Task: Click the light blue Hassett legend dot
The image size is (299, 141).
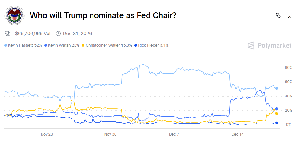Action: click(6, 45)
